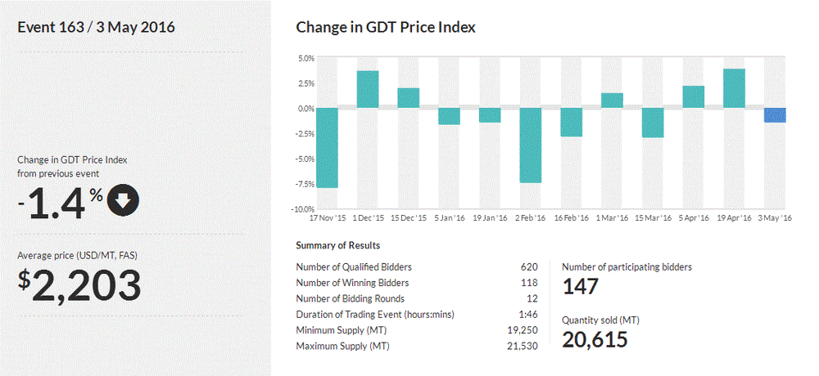This screenshot has width=819, height=376.
Task: Click the Change in GDT Price Index title
Action: click(386, 27)
